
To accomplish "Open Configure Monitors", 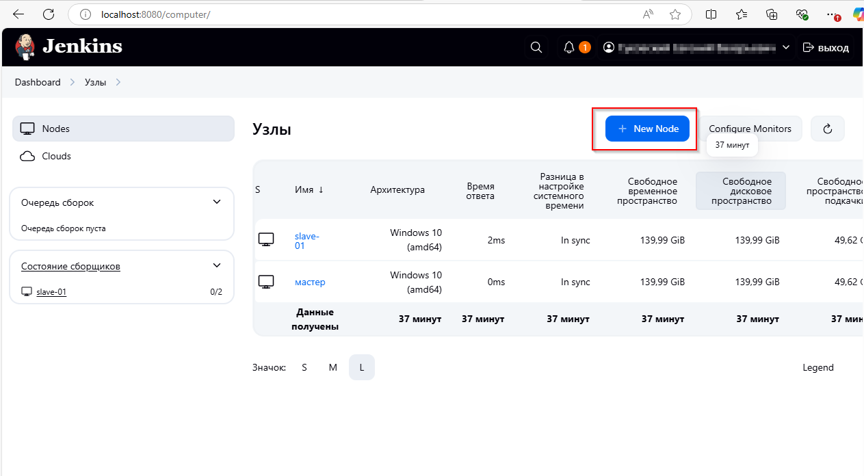I will 750,129.
